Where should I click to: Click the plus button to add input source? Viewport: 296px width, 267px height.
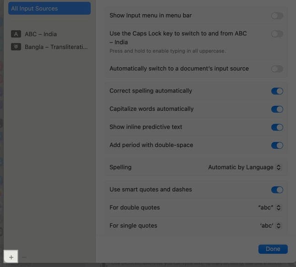[11, 257]
